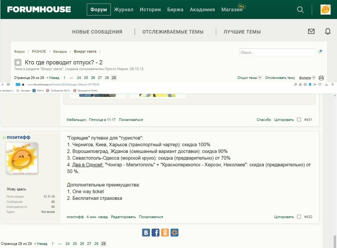Click the blue ad-blocker shield icon
Screen dimensions: 337x248
[x=310, y=84]
